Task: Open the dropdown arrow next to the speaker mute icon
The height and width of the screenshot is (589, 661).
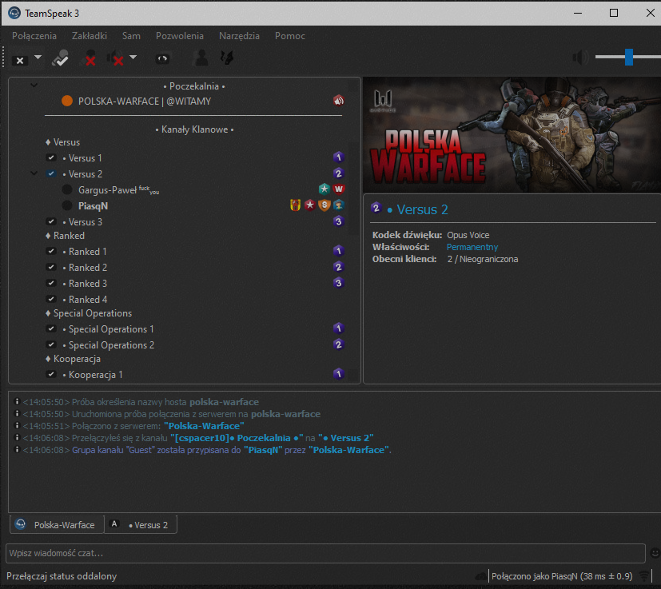Action: click(x=133, y=57)
